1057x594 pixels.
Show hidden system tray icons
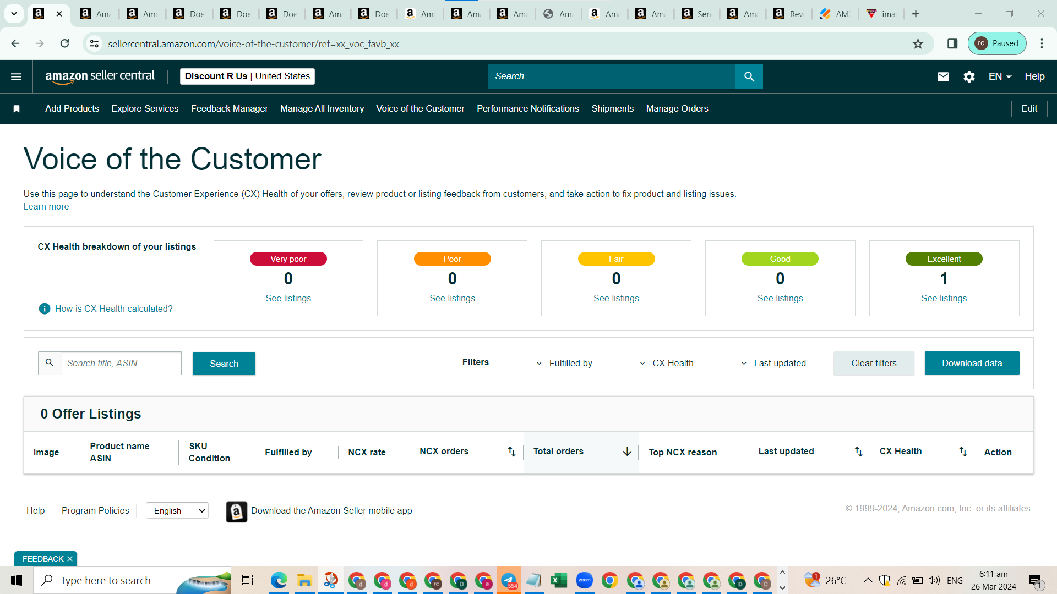(868, 580)
